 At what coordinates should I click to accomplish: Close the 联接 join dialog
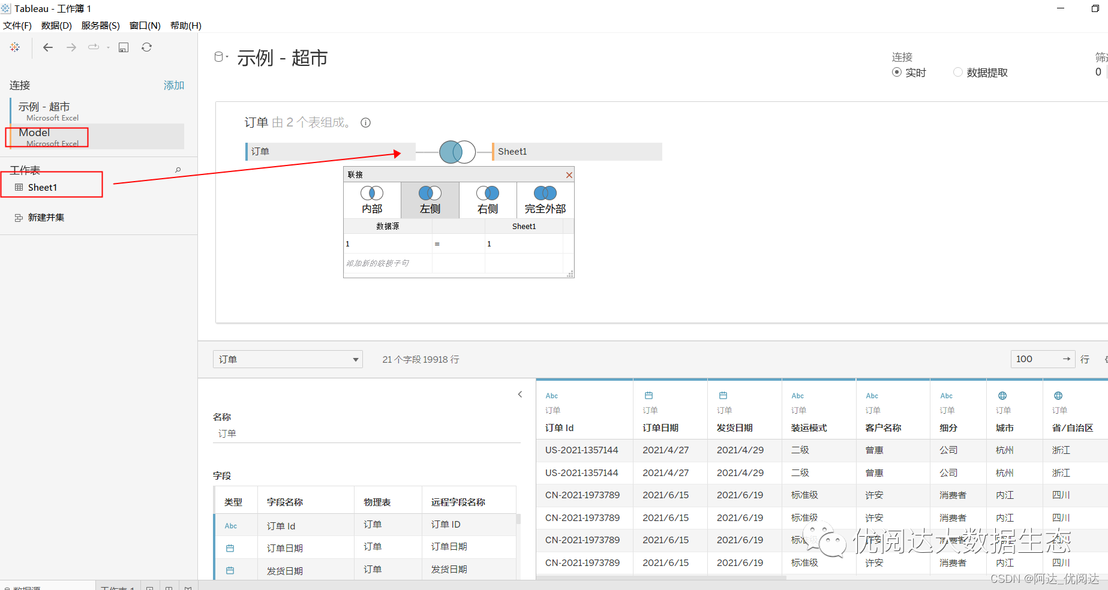click(x=569, y=175)
